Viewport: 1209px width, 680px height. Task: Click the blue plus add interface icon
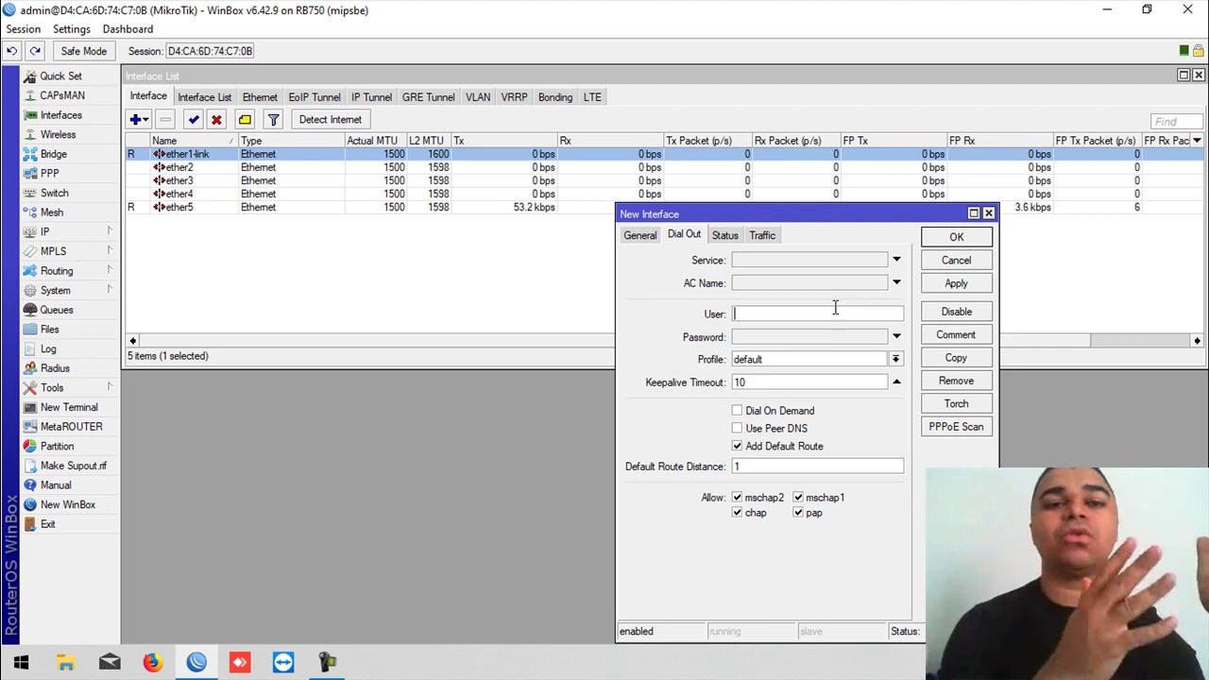pos(138,120)
